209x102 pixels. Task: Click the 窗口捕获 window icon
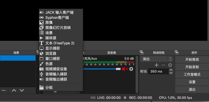tap(41, 59)
